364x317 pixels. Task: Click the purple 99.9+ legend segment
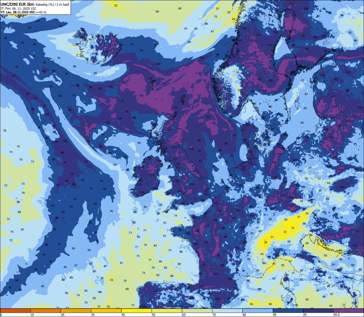click(348, 310)
